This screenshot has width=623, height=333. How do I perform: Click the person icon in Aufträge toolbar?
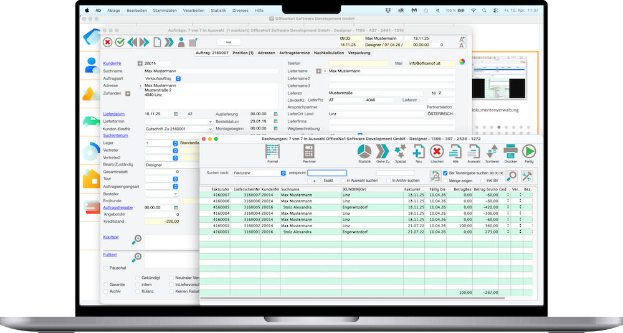tap(181, 42)
